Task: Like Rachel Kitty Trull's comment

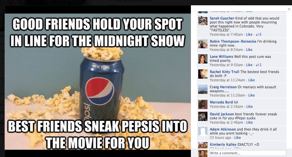Action: tap(252, 80)
